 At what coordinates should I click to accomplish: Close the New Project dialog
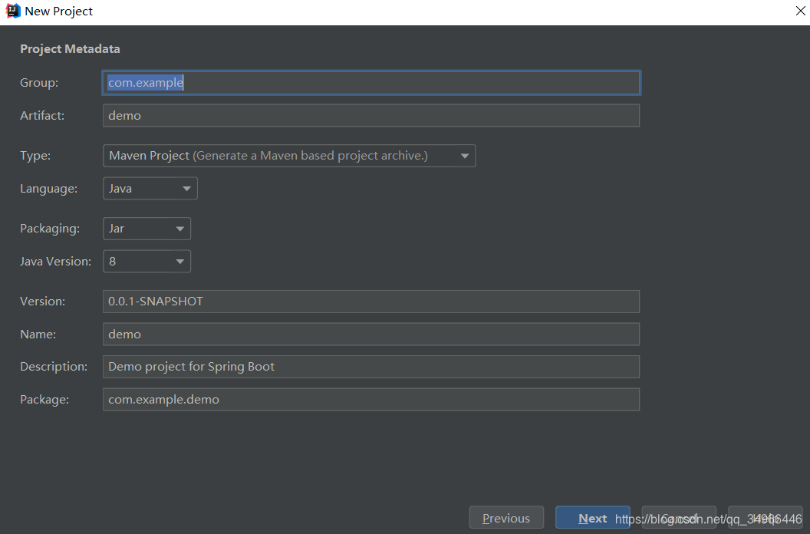tap(800, 11)
